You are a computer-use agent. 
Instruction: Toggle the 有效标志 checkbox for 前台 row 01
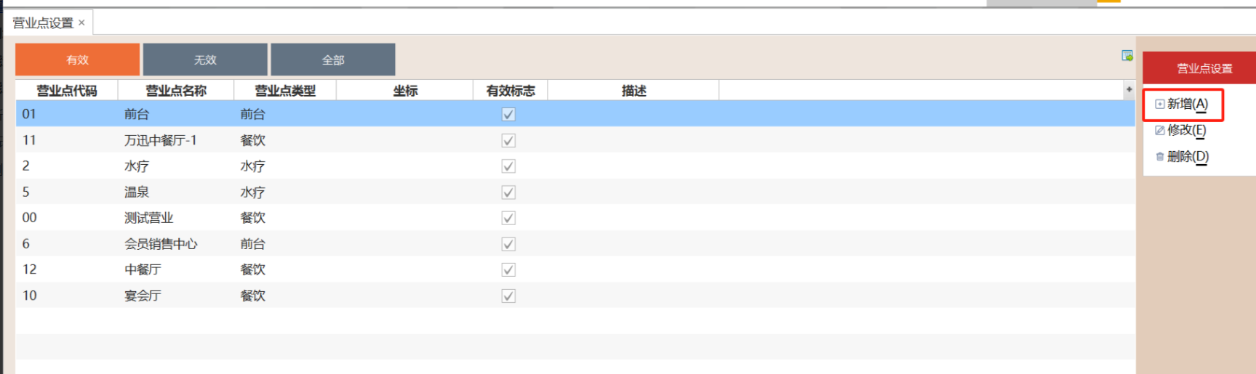(508, 115)
